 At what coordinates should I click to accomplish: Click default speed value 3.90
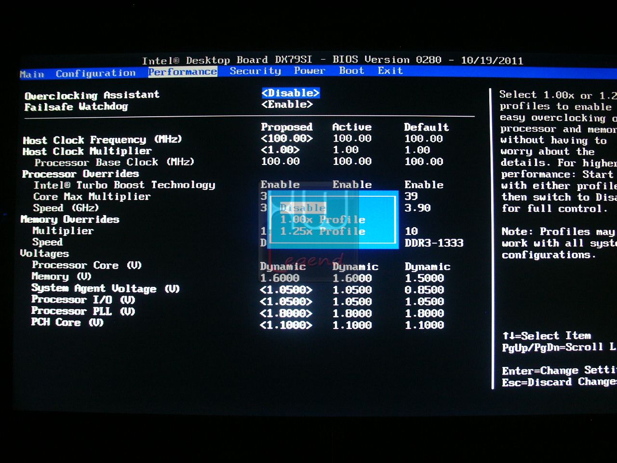[417, 208]
